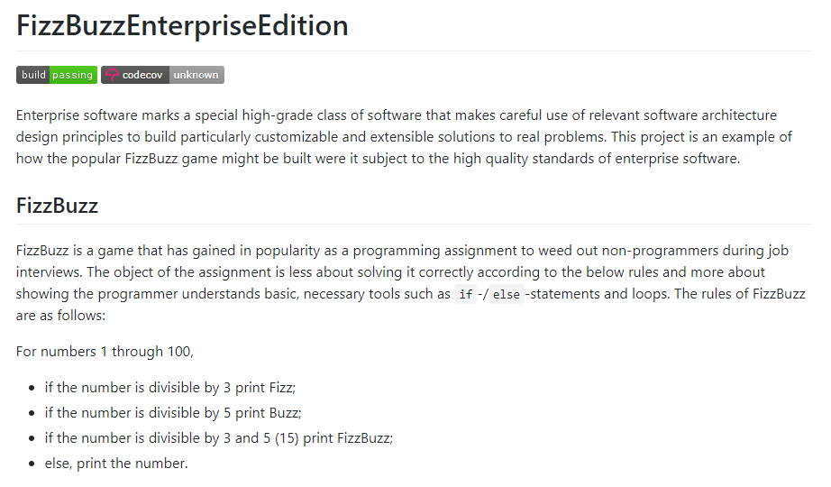Click the FizzBuzzEnterpriseEdition main title
Image resolution: width=831 pixels, height=487 pixels.
coord(182,25)
